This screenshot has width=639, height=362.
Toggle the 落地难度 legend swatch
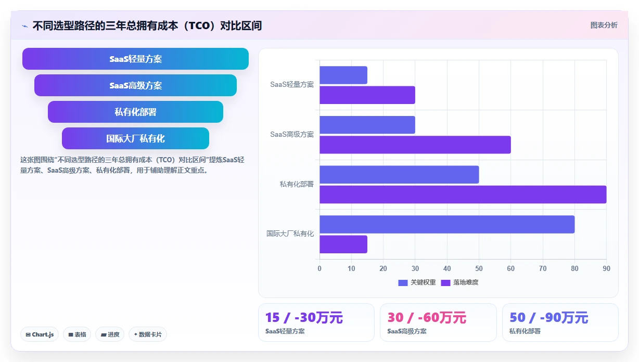(446, 282)
